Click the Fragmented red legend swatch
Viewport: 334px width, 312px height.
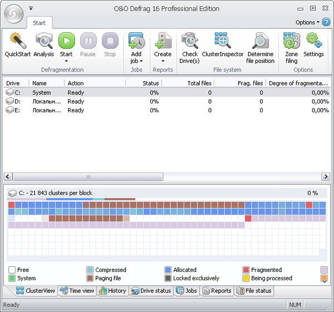[246, 270]
